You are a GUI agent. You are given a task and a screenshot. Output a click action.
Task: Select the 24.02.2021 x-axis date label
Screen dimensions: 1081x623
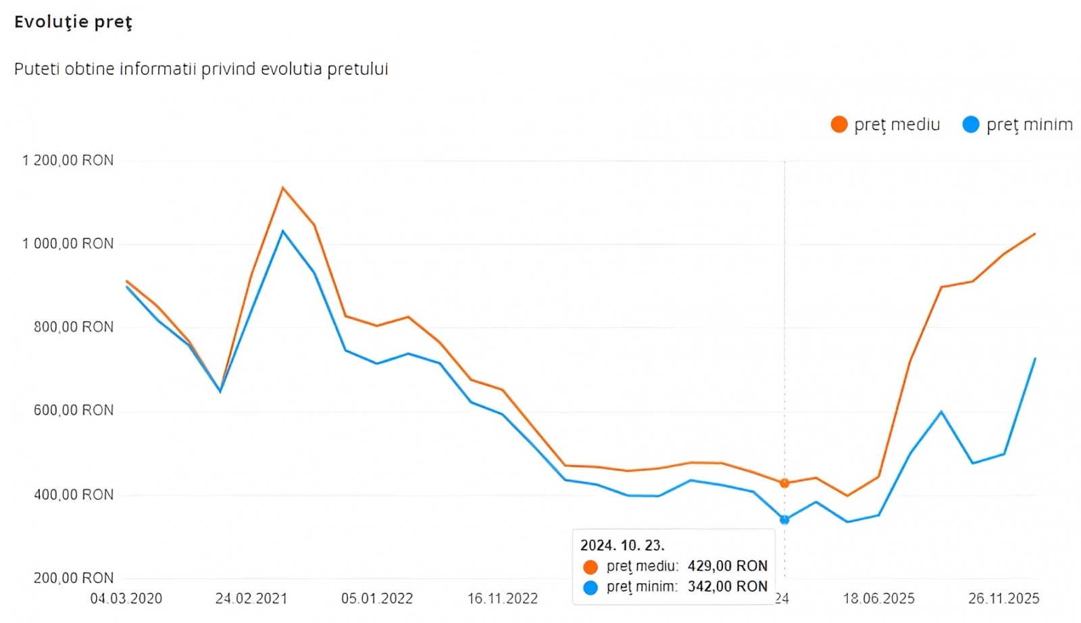pyautogui.click(x=251, y=599)
